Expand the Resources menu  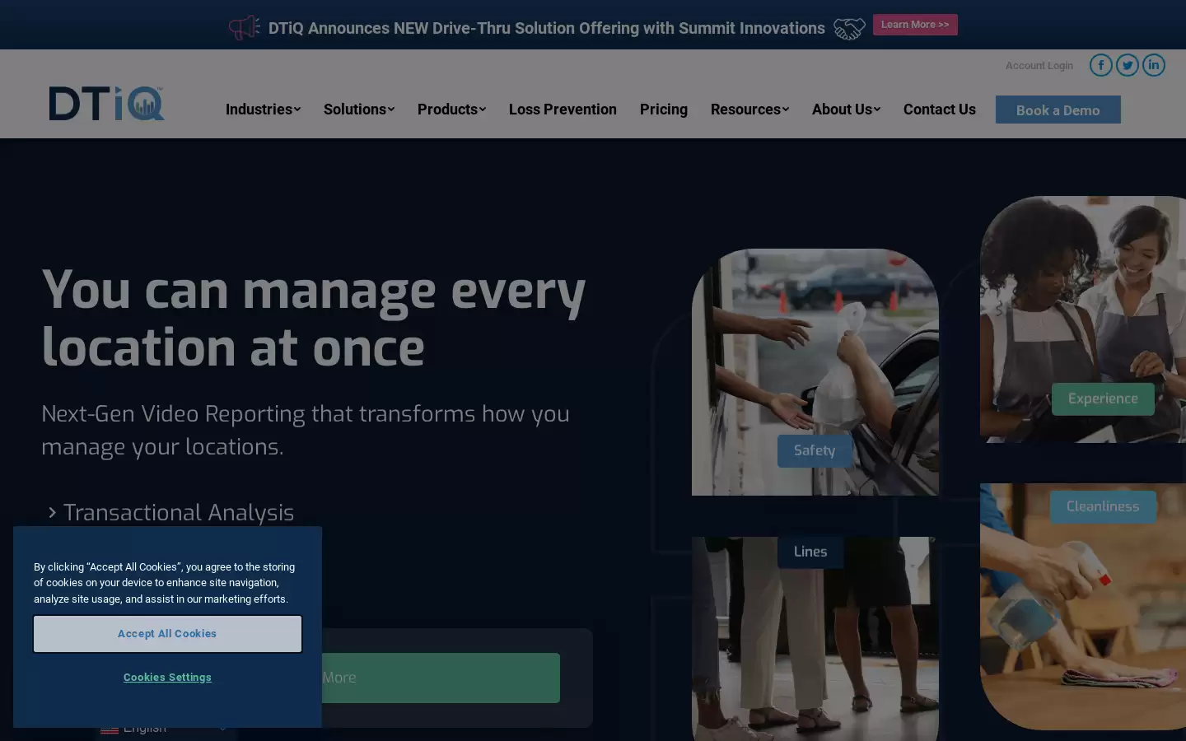[x=749, y=110]
